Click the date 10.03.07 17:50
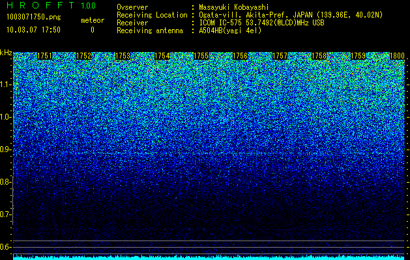This screenshot has width=410, height=260. (x=34, y=30)
